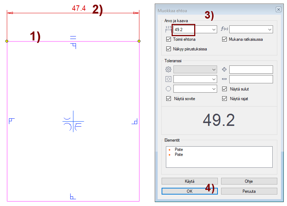Click the horizontal constraint symbol on top line
The width and height of the screenshot is (287, 206).
click(x=73, y=37)
